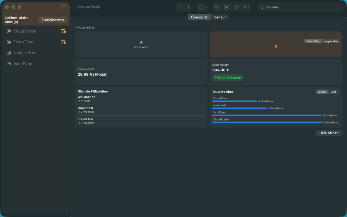Focus the Suchen search field
347x217 pixels.
pos(301,7)
